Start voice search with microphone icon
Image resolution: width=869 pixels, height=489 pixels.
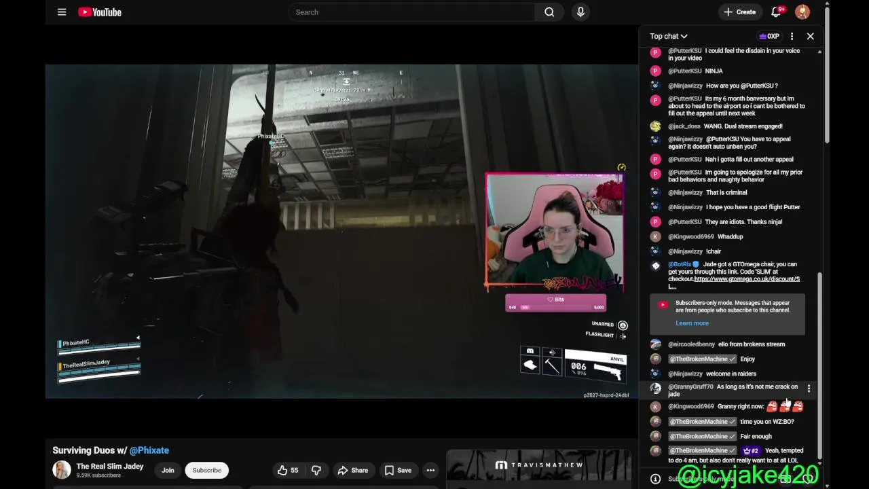(x=580, y=12)
